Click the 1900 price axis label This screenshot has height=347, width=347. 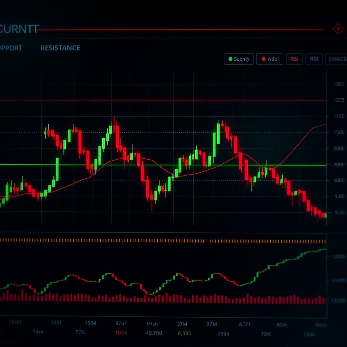click(339, 84)
